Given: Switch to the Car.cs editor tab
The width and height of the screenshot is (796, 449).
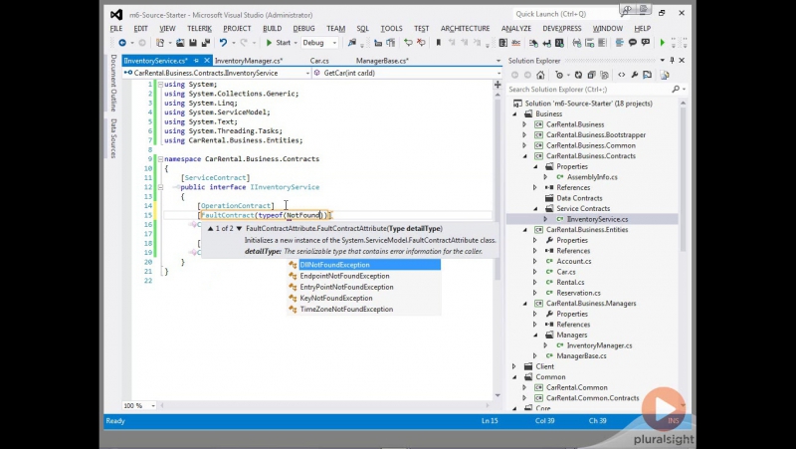Looking at the screenshot, I should coord(319,61).
